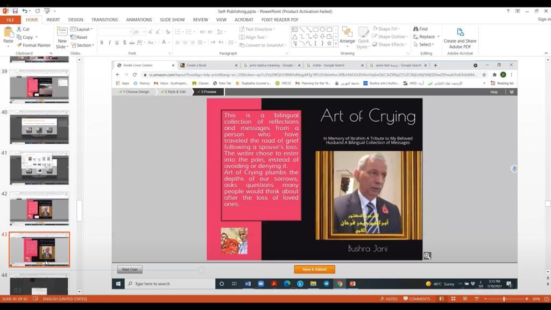Click Create and Share Adobe PDF

pyautogui.click(x=460, y=37)
